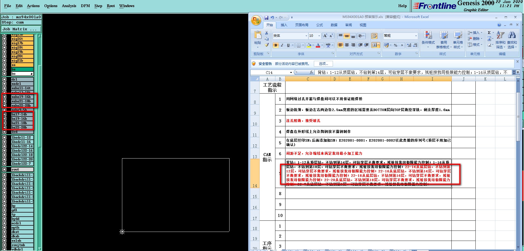Expand the font color dropdown arrow

point(322,45)
